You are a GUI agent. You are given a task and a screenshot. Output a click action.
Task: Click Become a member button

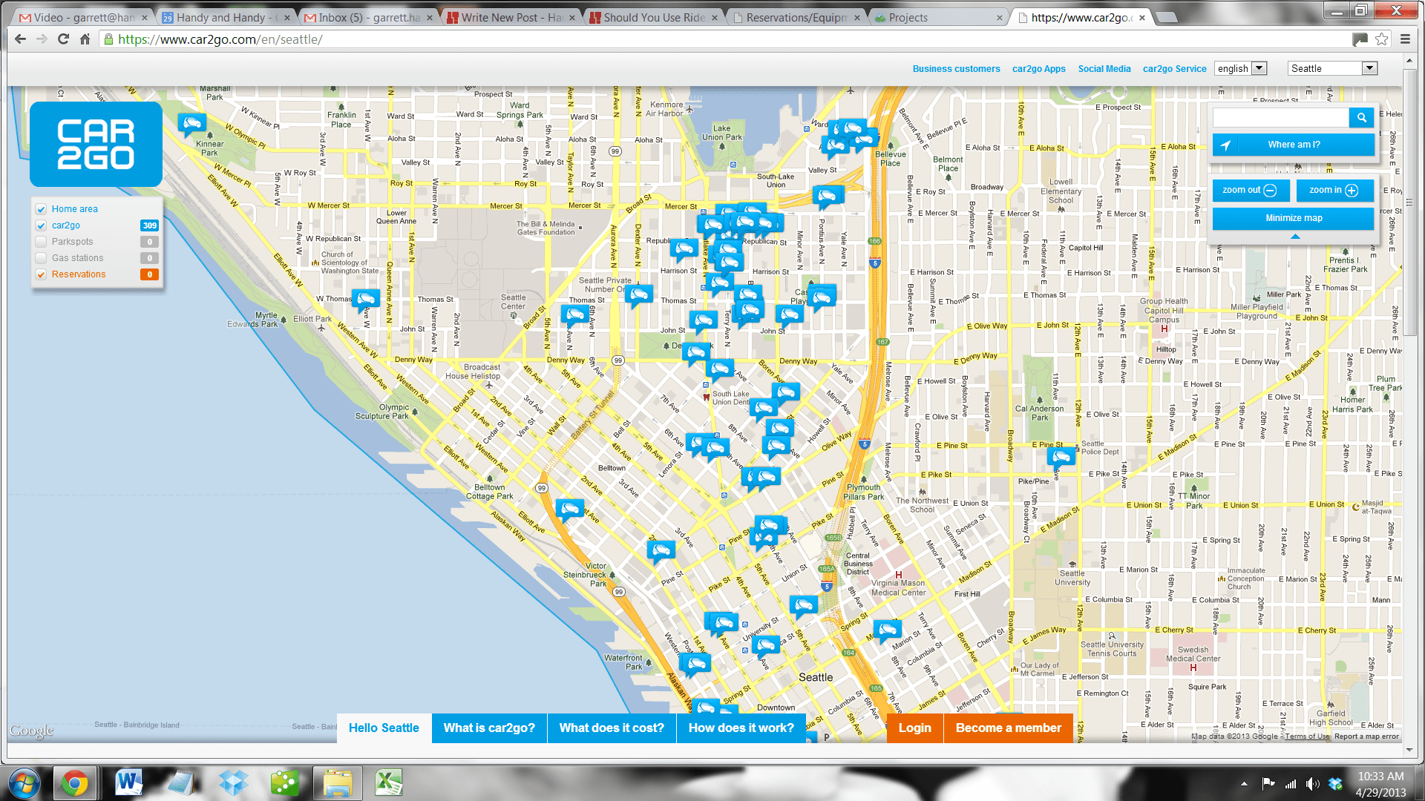(1008, 728)
